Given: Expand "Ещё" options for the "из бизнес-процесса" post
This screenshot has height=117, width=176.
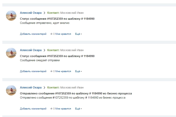Looking at the screenshot, I should 78,109.
